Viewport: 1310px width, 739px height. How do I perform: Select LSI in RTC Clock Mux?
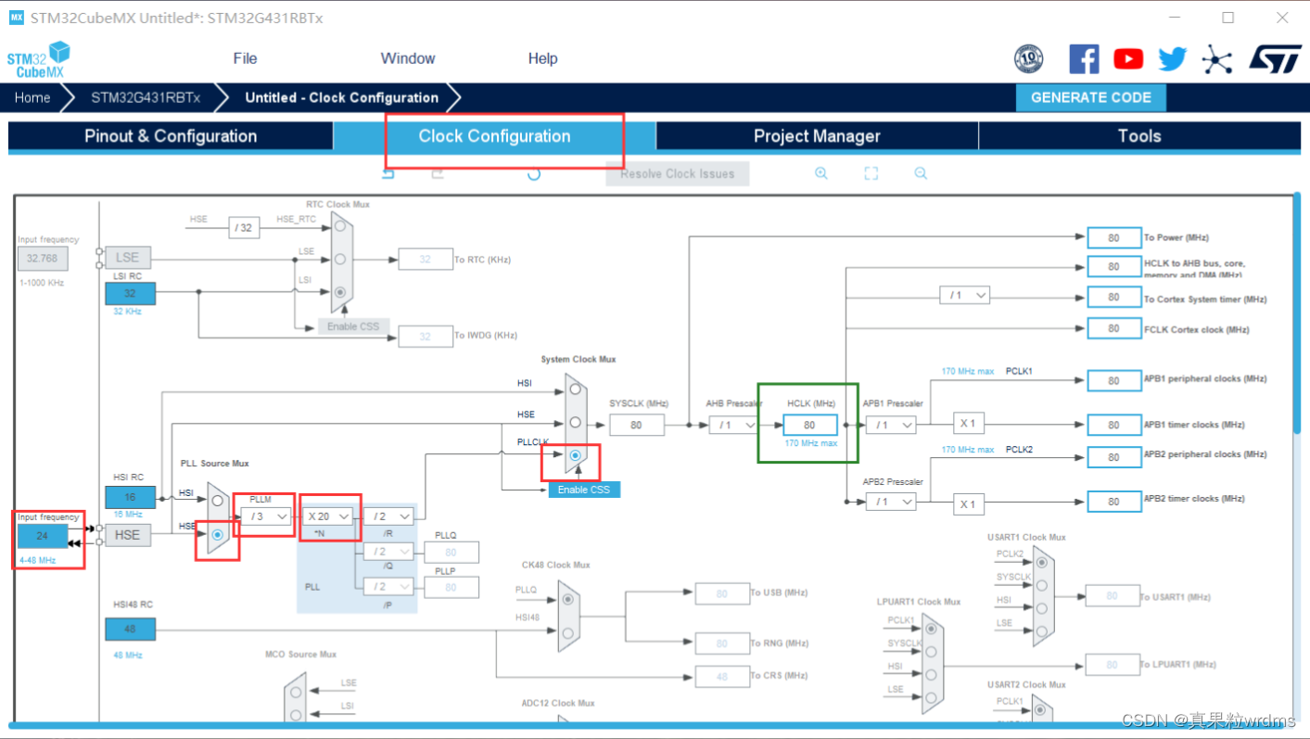tap(340, 291)
